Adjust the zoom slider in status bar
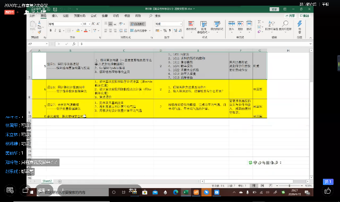340x202 pixels. pos(289,186)
